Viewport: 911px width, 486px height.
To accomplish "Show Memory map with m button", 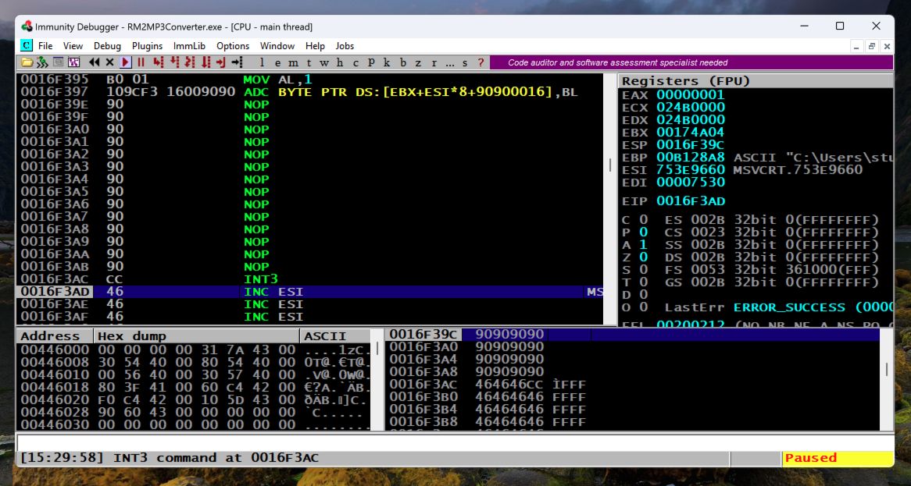I will [294, 62].
